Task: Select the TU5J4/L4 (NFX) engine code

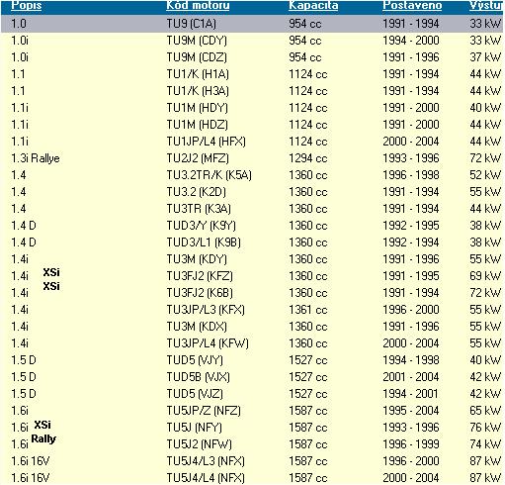Action: [206, 478]
